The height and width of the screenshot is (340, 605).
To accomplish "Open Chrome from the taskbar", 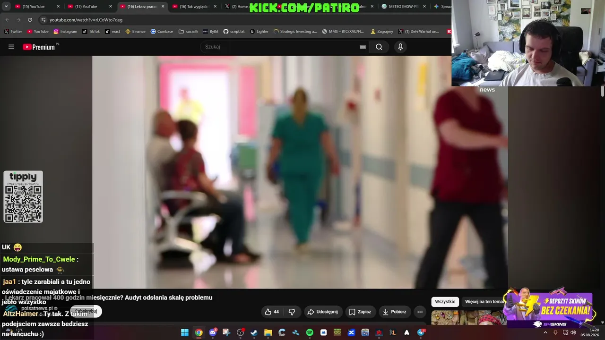I will (x=199, y=332).
